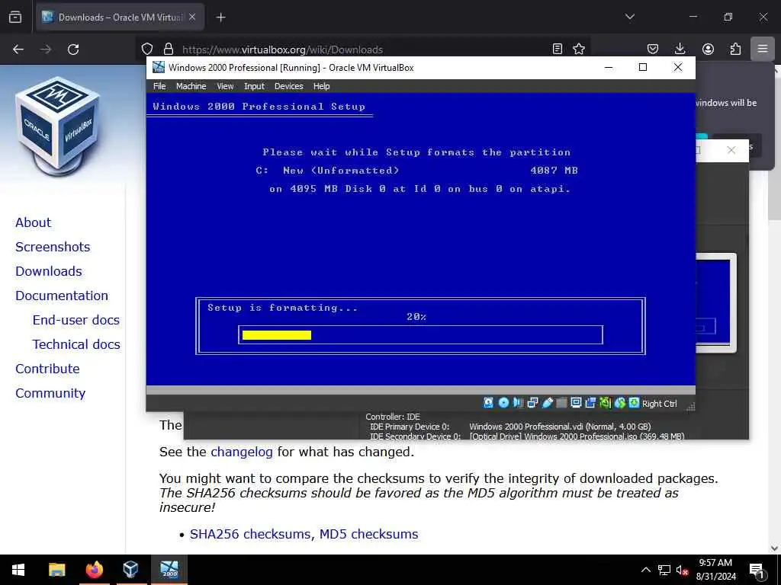
Task: Click the VirtualBox VM window title icon
Action: [159, 67]
